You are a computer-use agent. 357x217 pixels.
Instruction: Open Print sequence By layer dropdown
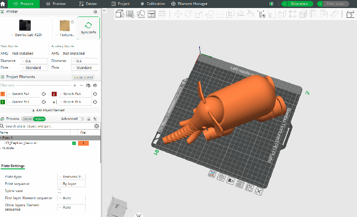(x=71, y=184)
